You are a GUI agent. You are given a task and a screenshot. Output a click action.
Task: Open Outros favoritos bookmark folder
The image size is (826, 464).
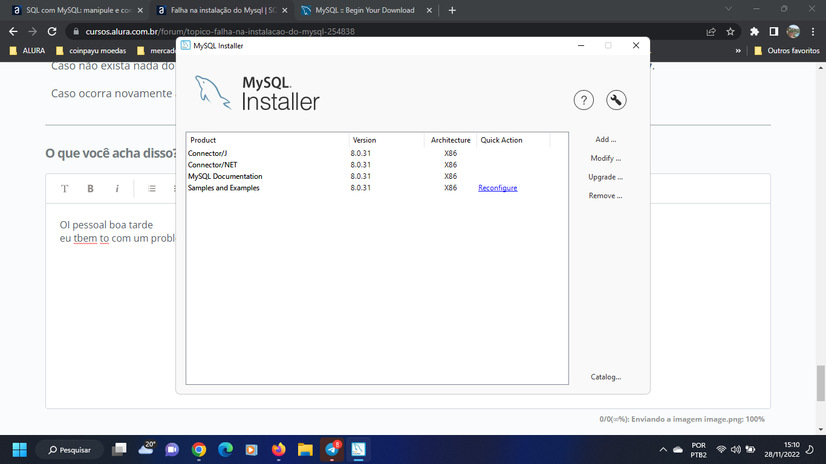787,51
